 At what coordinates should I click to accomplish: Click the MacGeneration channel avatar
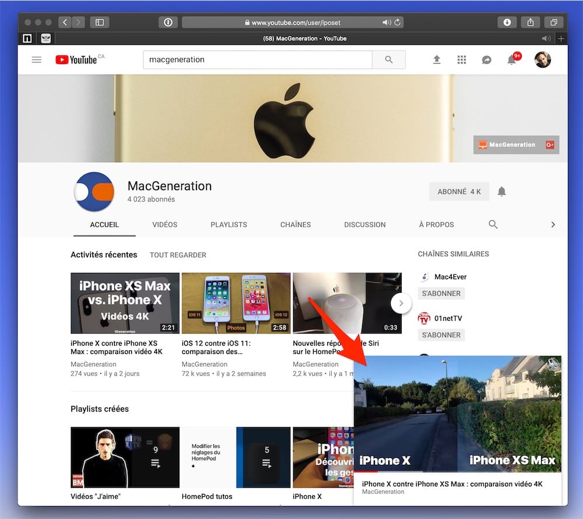94,191
